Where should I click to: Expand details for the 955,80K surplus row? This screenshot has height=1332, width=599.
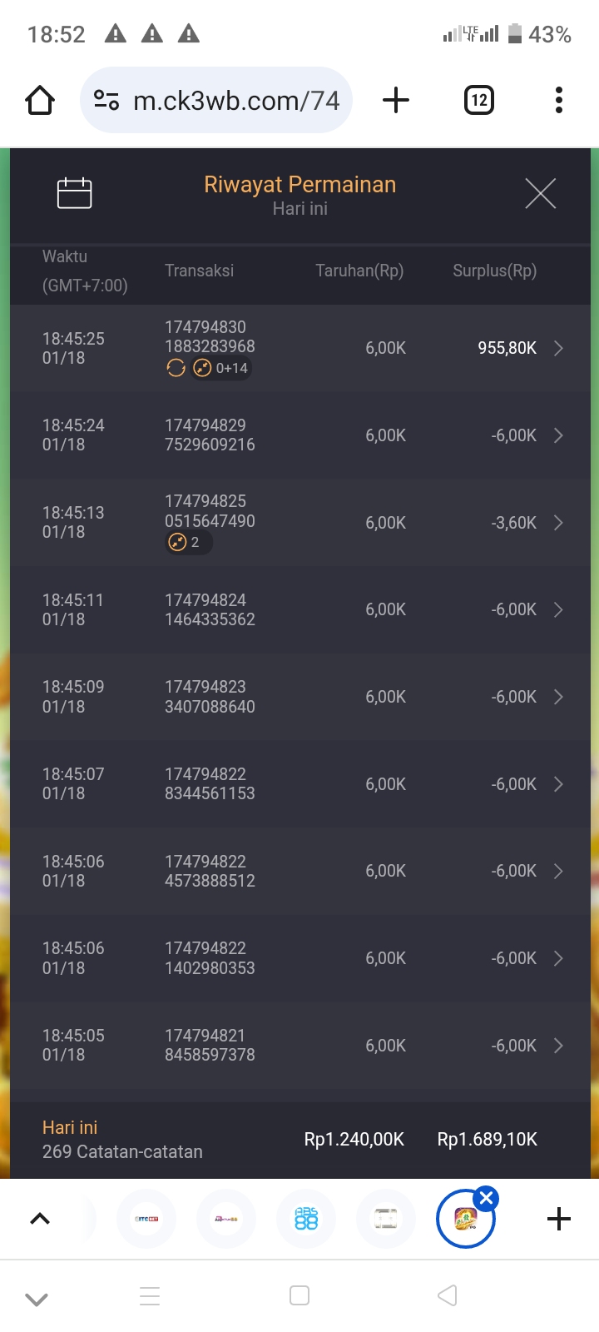click(x=558, y=348)
